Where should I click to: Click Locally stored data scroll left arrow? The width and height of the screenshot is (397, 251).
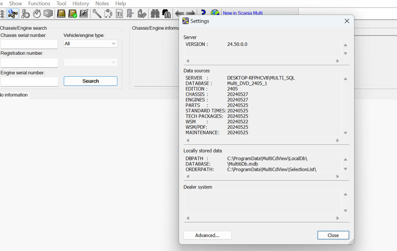coord(188,177)
